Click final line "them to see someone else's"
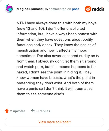 41,94
